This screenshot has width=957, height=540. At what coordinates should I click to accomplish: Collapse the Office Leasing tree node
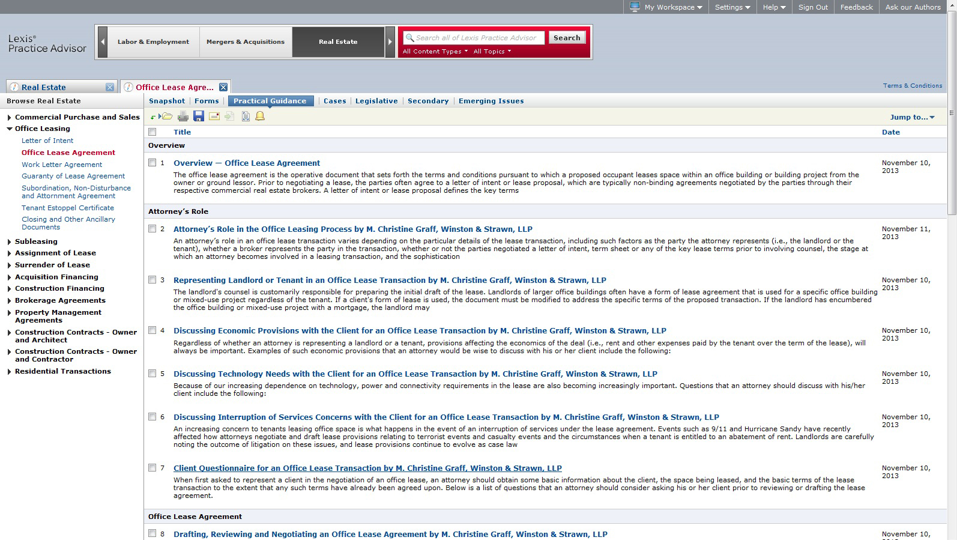[x=10, y=129]
